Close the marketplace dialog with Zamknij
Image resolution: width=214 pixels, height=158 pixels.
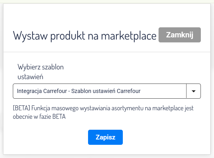[180, 35]
